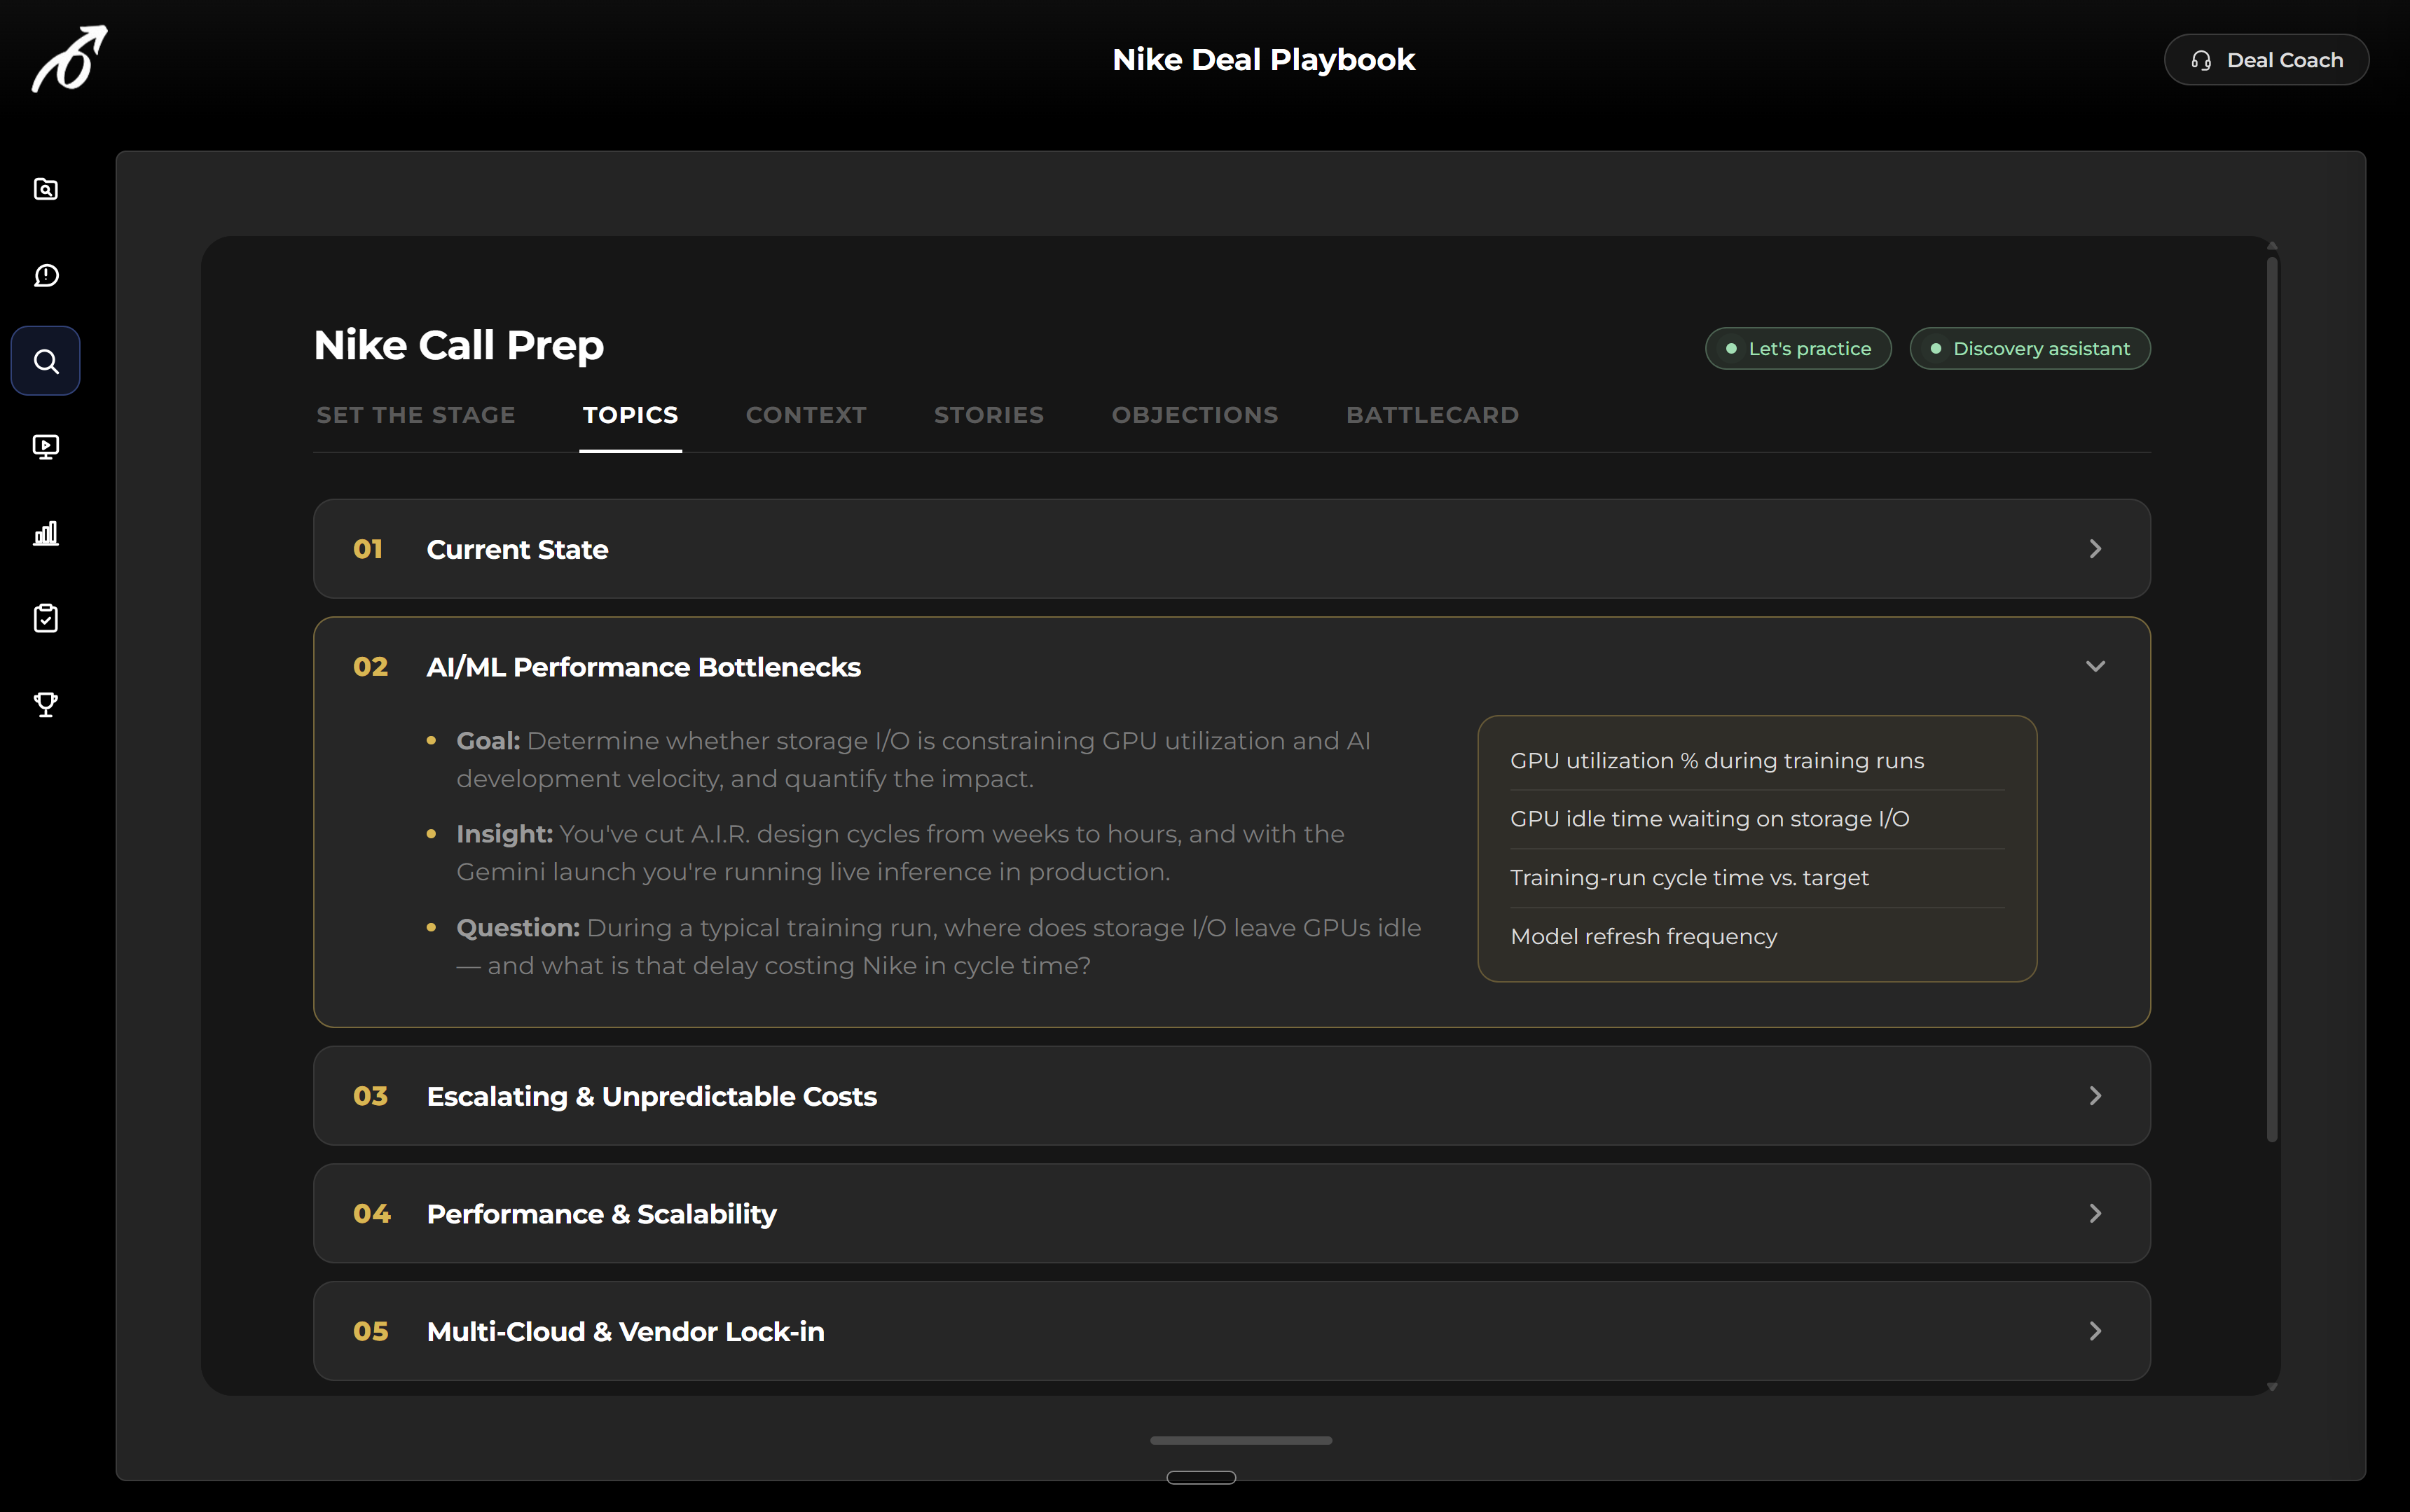The image size is (2410, 1512).
Task: Open the Battlecard tab
Action: click(1433, 415)
